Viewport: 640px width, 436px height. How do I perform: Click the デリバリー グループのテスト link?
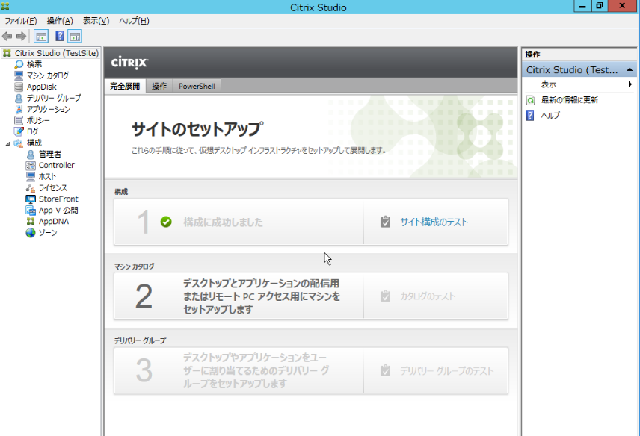click(447, 371)
